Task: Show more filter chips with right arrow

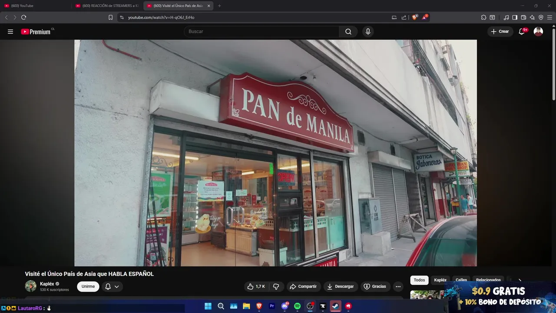Action: (520, 280)
